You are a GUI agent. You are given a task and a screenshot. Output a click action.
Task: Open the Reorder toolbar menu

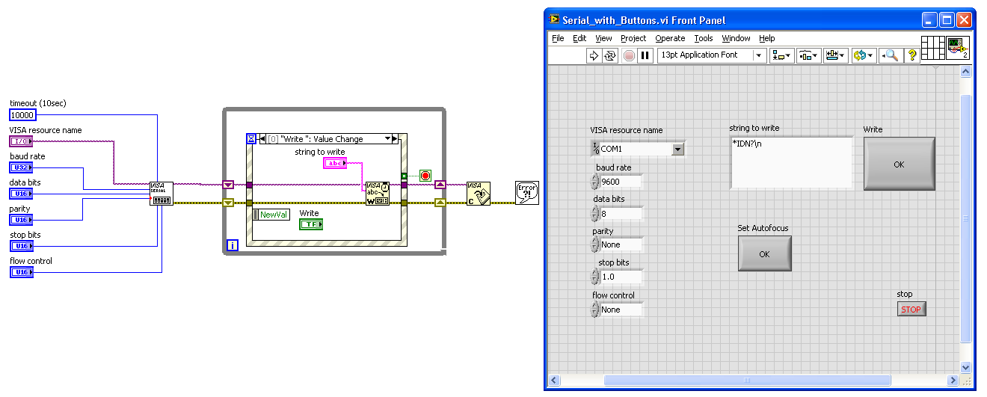[x=863, y=55]
